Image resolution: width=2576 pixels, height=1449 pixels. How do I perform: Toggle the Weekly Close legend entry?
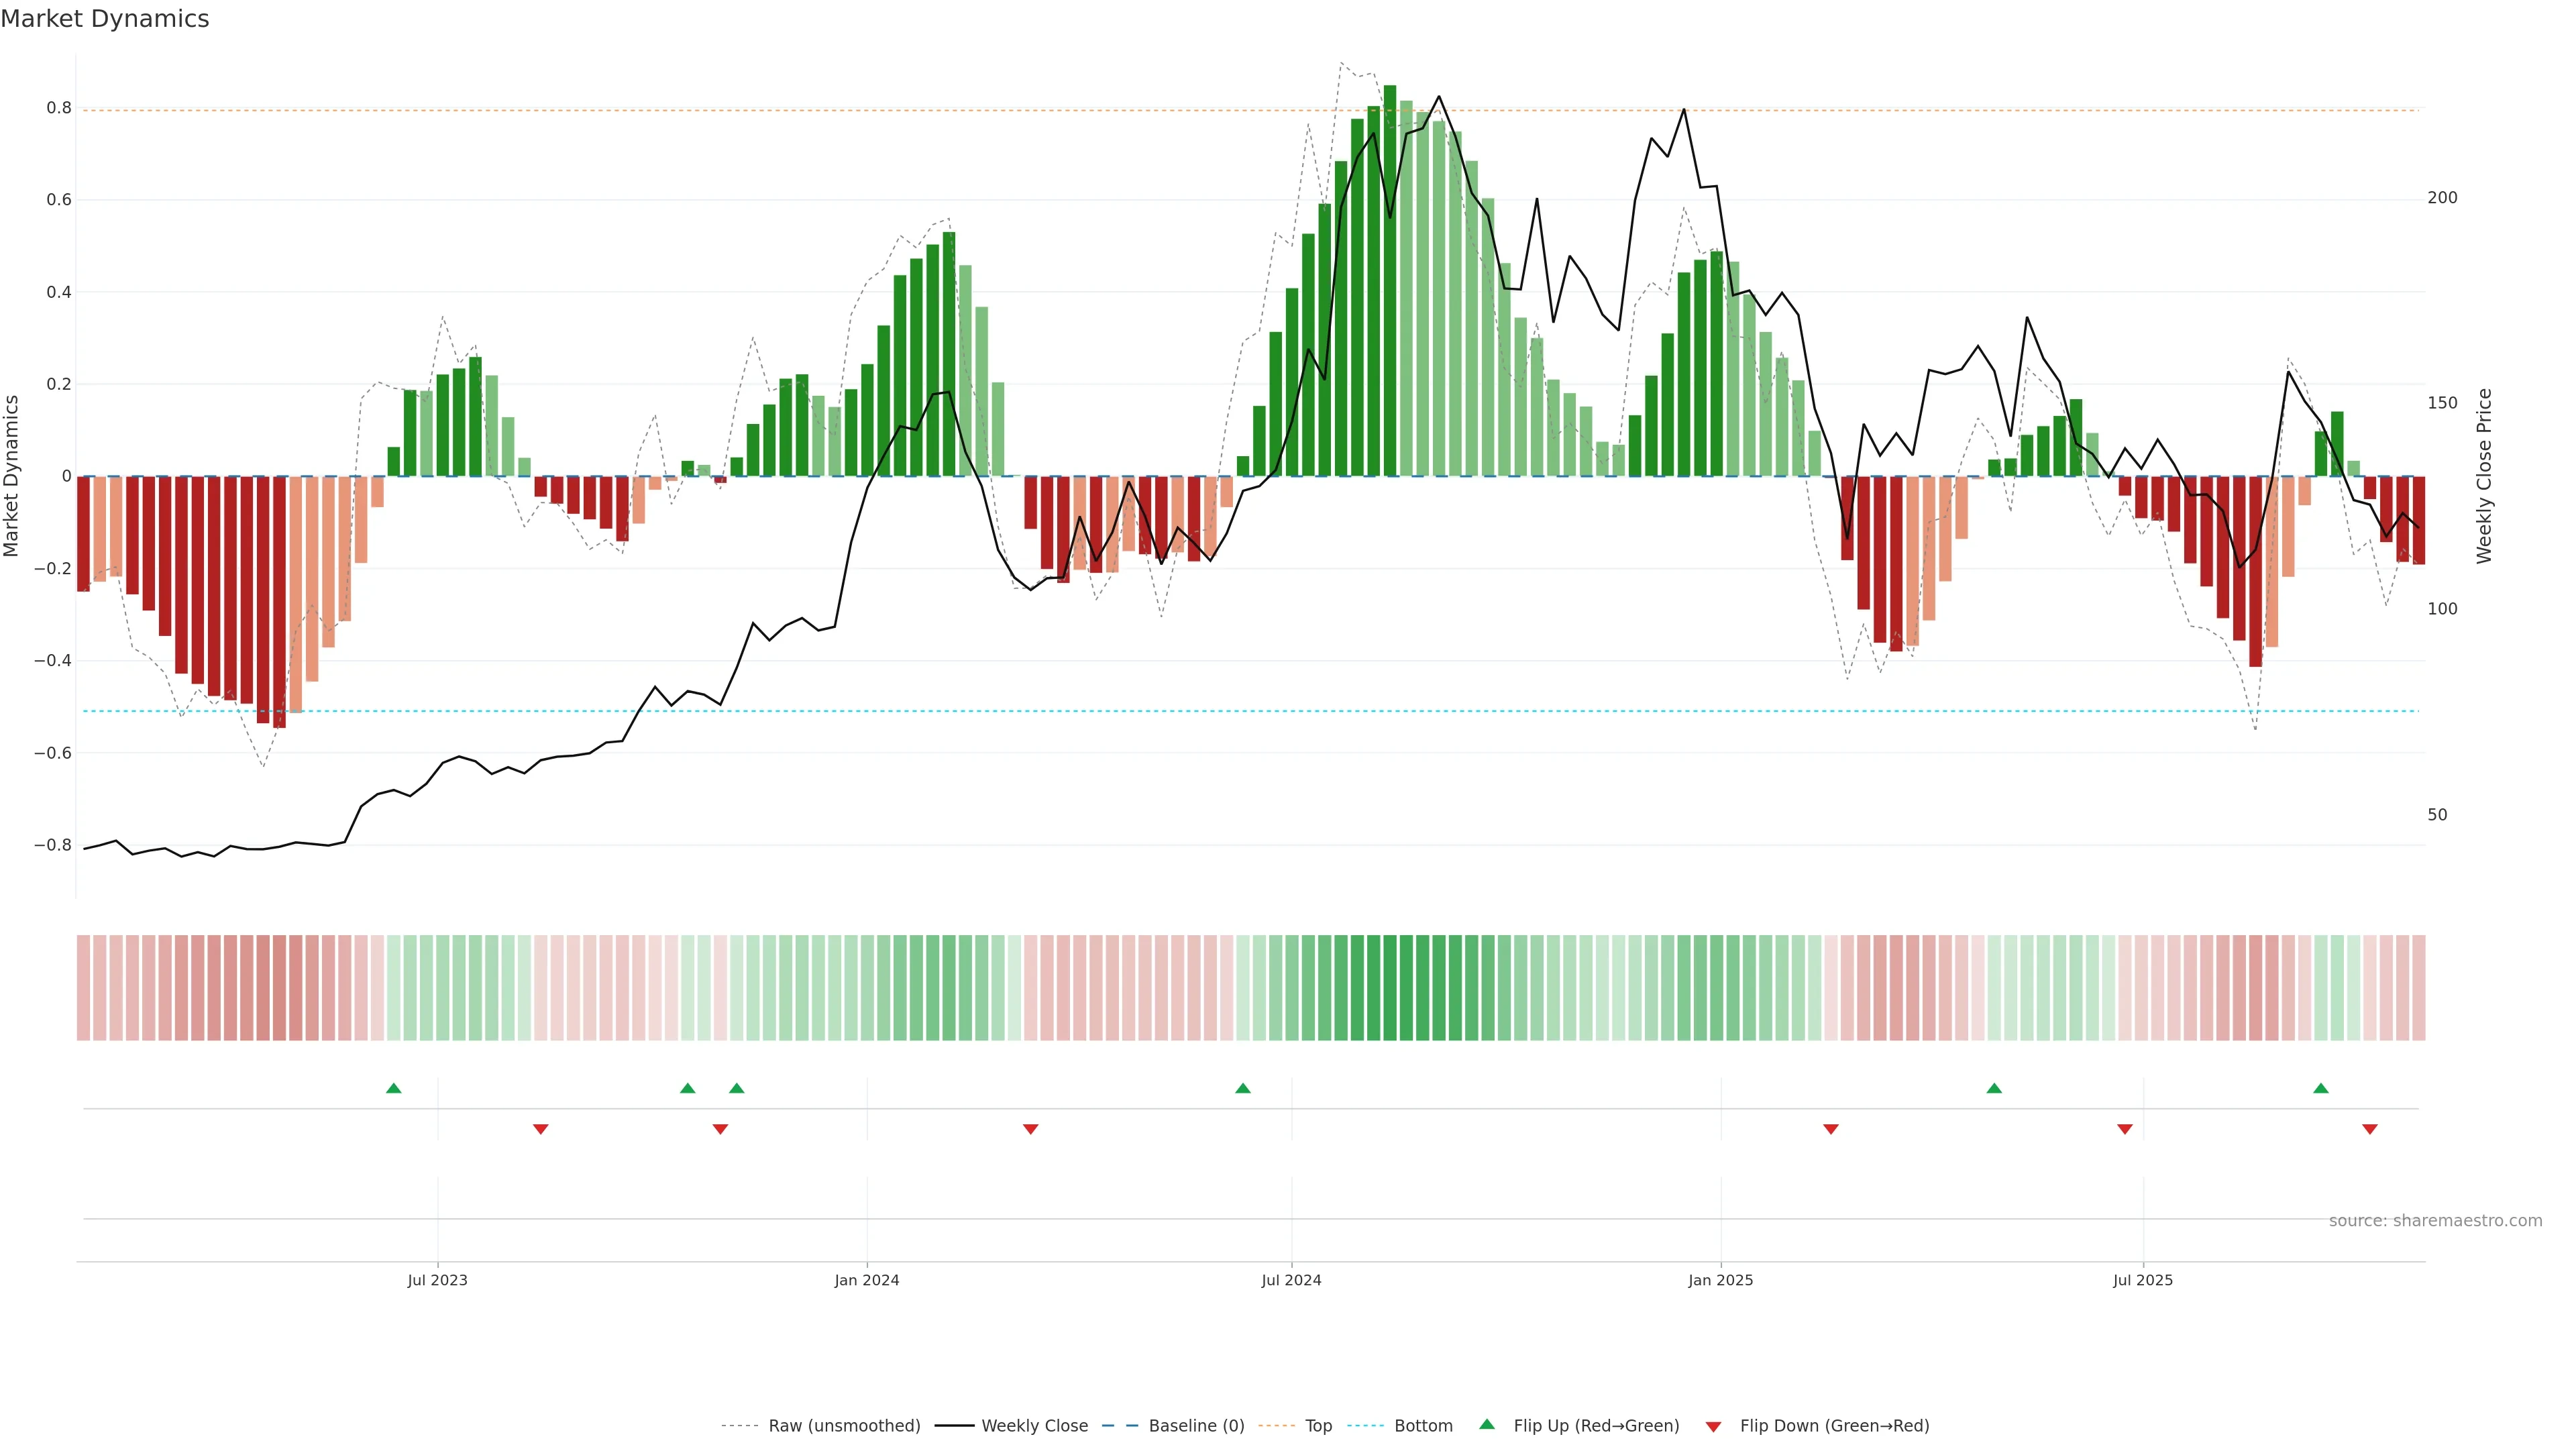(1034, 1426)
